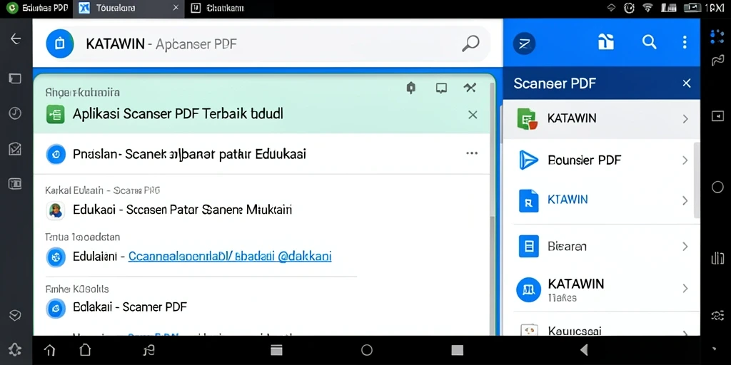Open the clock icon in the left sidebar
Screen dimensions: 731x365
click(x=16, y=113)
